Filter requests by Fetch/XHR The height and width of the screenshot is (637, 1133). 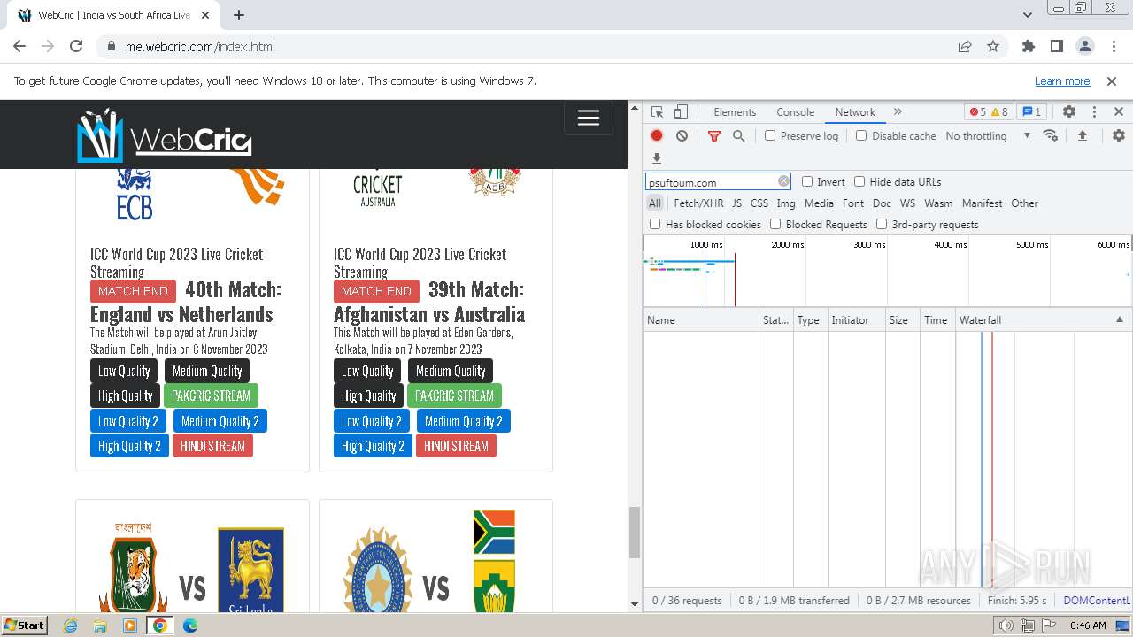click(698, 203)
